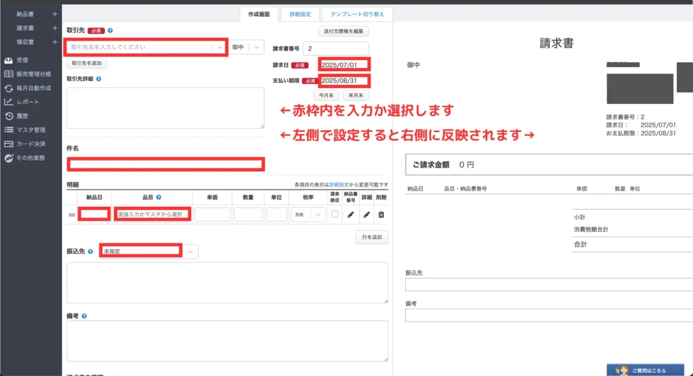
Task: Open the 税率 tax rate dropdown
Action: pyautogui.click(x=308, y=215)
